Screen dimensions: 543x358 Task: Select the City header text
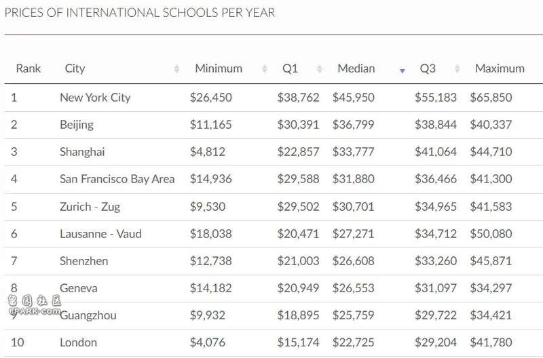click(75, 68)
